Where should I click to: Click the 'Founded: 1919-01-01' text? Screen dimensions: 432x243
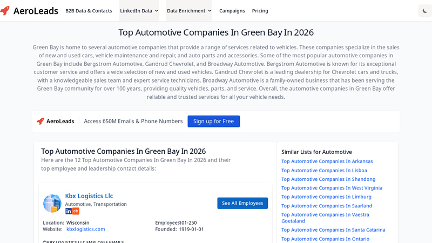pyautogui.click(x=179, y=229)
